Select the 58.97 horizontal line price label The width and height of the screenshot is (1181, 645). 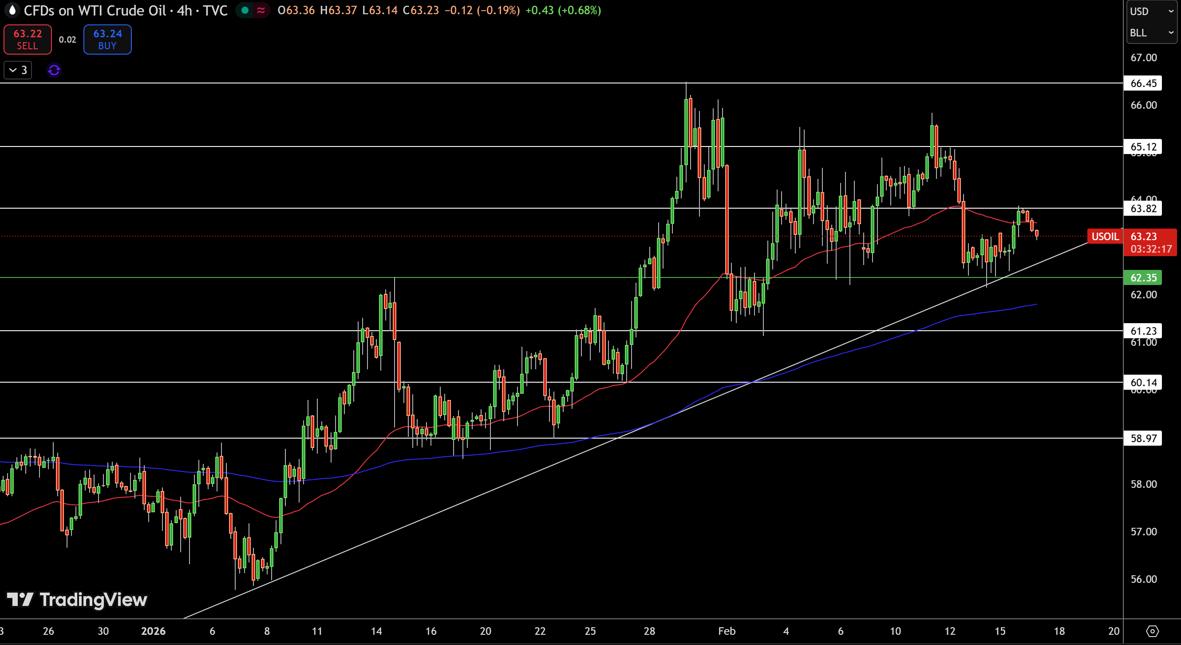point(1143,438)
